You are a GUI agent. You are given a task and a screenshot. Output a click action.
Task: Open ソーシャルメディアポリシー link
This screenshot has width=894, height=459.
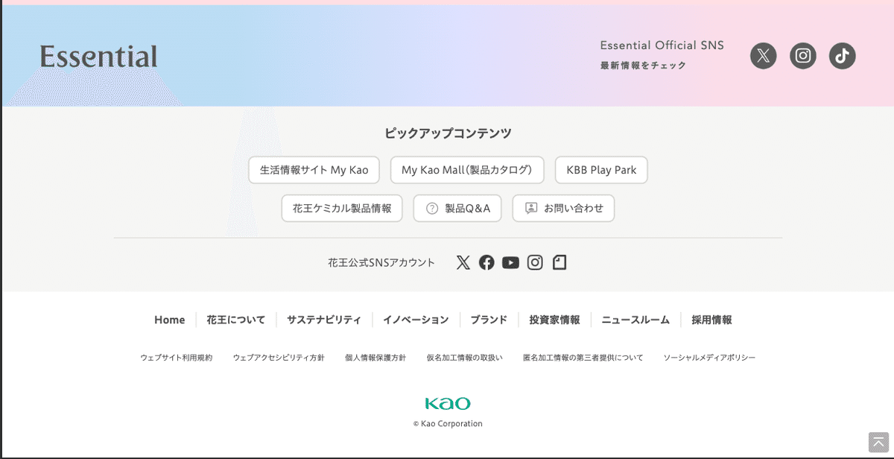point(709,358)
